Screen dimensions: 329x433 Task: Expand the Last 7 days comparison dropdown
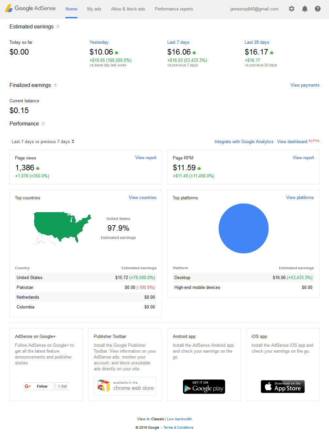click(x=43, y=142)
